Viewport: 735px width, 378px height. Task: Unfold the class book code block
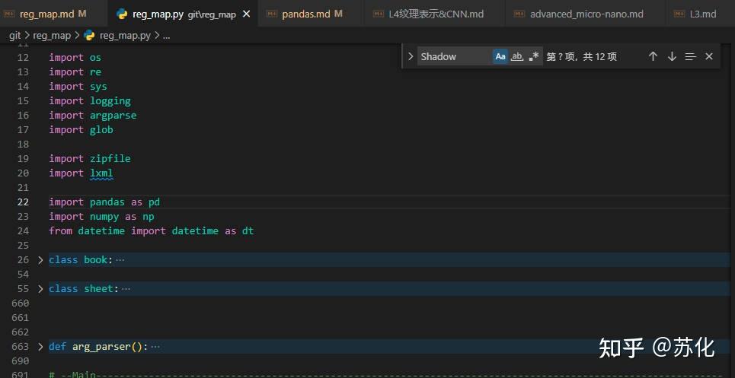[x=41, y=260]
